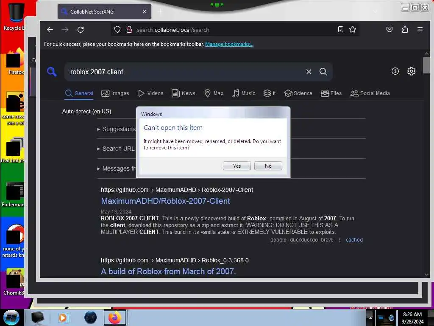The width and height of the screenshot is (434, 326).
Task: Submit search with magnifier icon
Action: [x=323, y=72]
